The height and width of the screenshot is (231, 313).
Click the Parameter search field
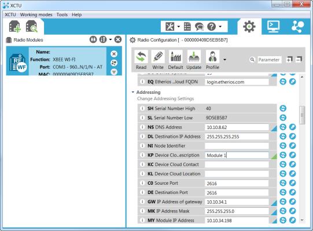coord(269,60)
